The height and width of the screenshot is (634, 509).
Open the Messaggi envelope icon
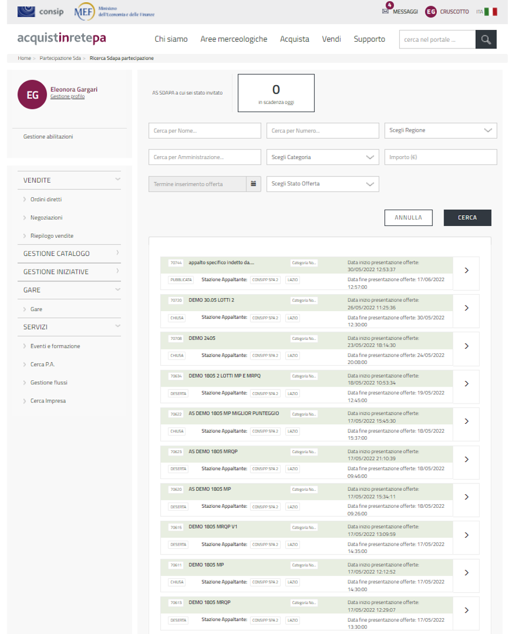[386, 11]
